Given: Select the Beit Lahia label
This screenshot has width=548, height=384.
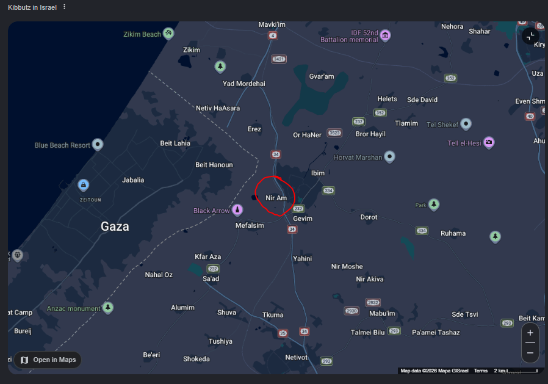Looking at the screenshot, I should coord(175,143).
